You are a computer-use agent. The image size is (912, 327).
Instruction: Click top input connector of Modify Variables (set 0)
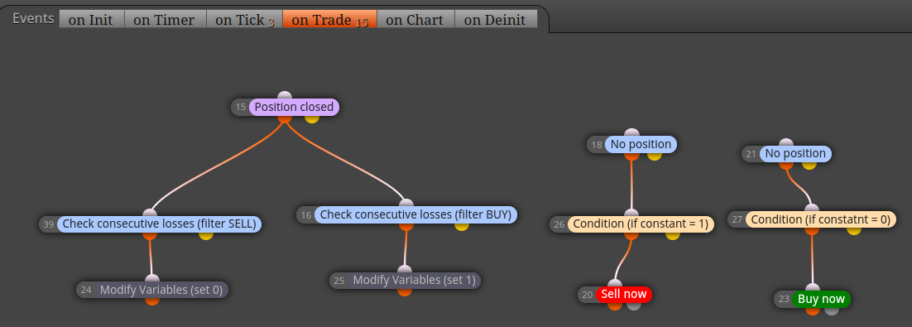click(x=151, y=278)
